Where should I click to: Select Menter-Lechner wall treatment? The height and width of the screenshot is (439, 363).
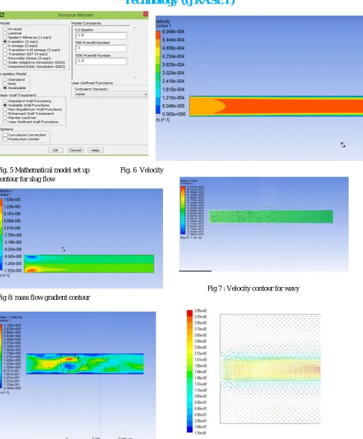tap(5, 118)
